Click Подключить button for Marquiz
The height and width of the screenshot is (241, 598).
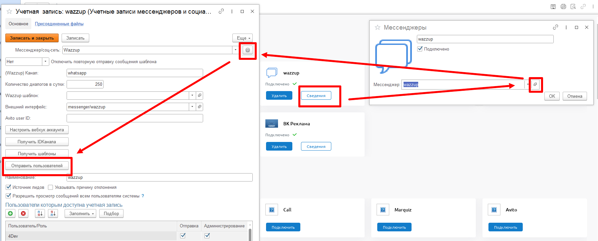pos(394,227)
